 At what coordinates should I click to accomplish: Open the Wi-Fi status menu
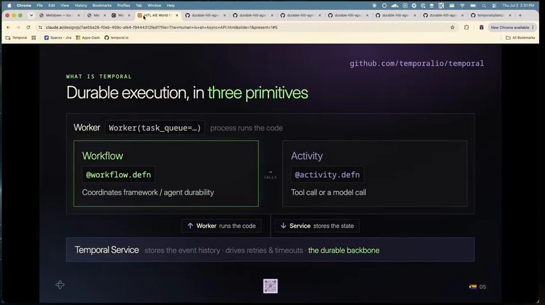462,6
